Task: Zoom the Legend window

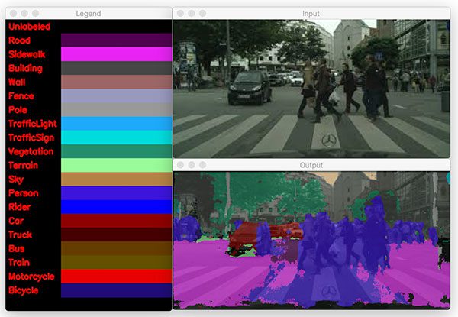Action: coord(35,14)
